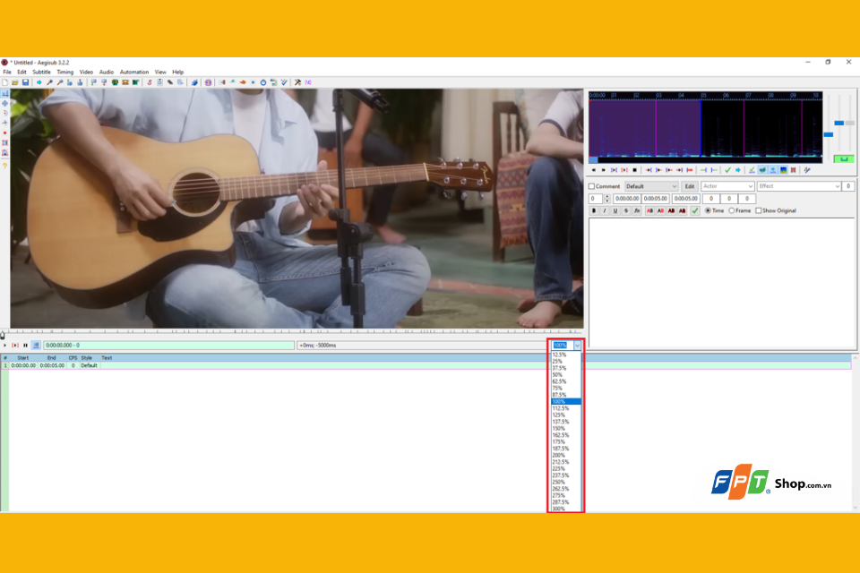
Task: Click the Edit style button
Action: [x=690, y=186]
